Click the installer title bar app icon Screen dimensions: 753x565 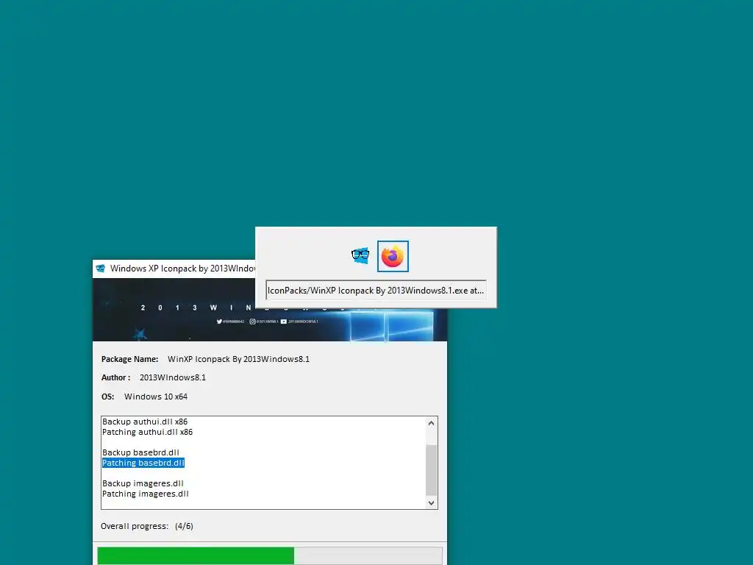tap(100, 268)
